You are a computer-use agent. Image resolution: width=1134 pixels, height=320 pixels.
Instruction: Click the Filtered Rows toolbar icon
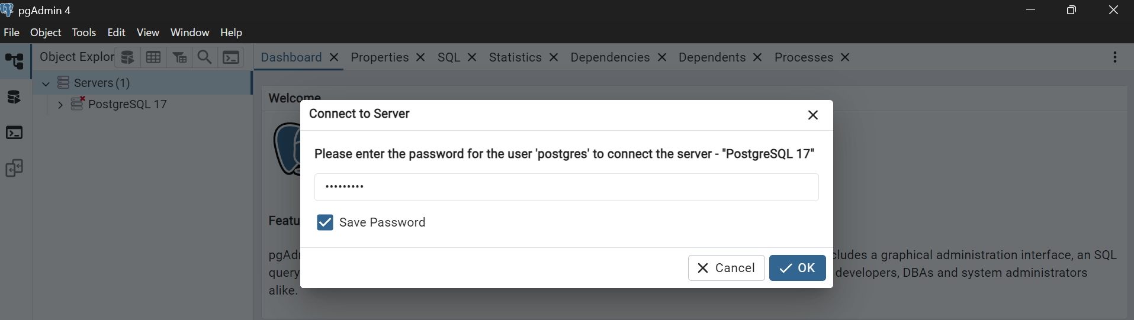click(x=179, y=57)
